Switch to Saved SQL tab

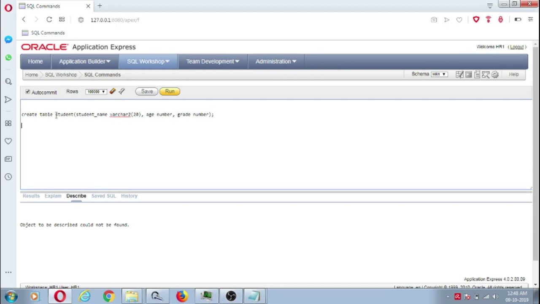point(103,196)
